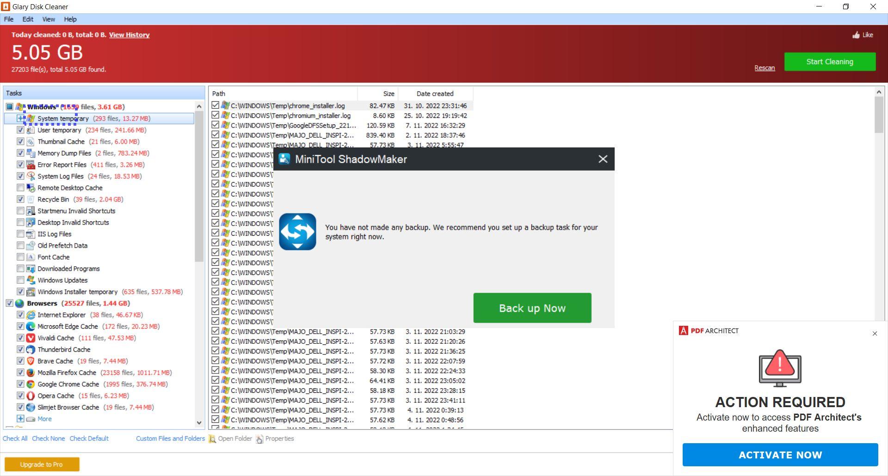Viewport: 888px width, 476px height.
Task: Click the Browsers globe icon
Action: point(19,304)
